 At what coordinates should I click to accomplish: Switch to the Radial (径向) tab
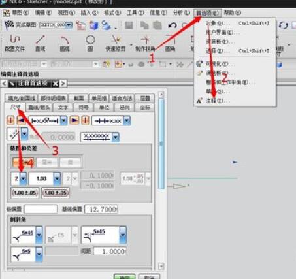pyautogui.click(x=125, y=107)
